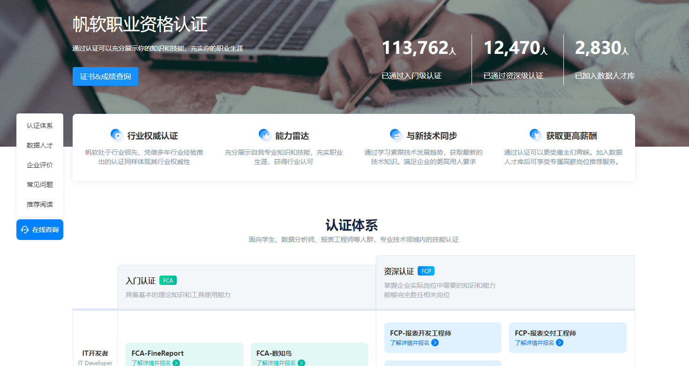Click the 2,830 数据人才库 count
The image size is (689, 366).
(602, 48)
